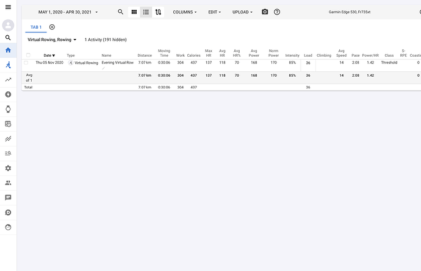Open the COLUMNS dropdown menu
This screenshot has width=421, height=271.
coord(185,12)
